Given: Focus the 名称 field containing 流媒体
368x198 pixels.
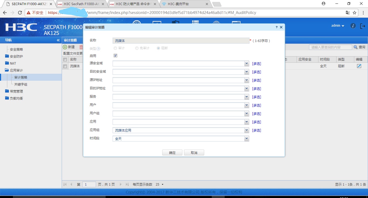Looking at the screenshot, I should coord(181,41).
